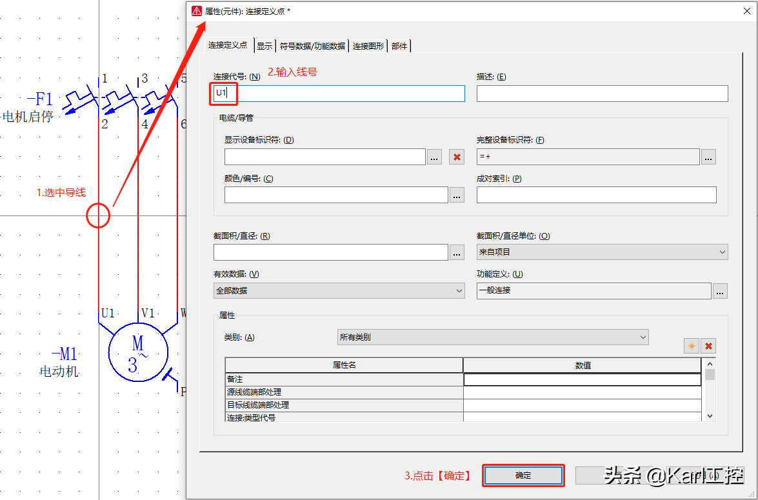Screen dimensions: 758x500
Task: Open the 截面积/直径 browse button
Action: click(x=457, y=252)
